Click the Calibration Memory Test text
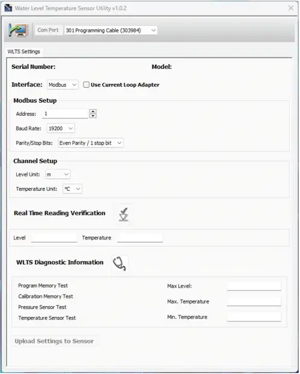300x374 pixels. click(x=46, y=296)
